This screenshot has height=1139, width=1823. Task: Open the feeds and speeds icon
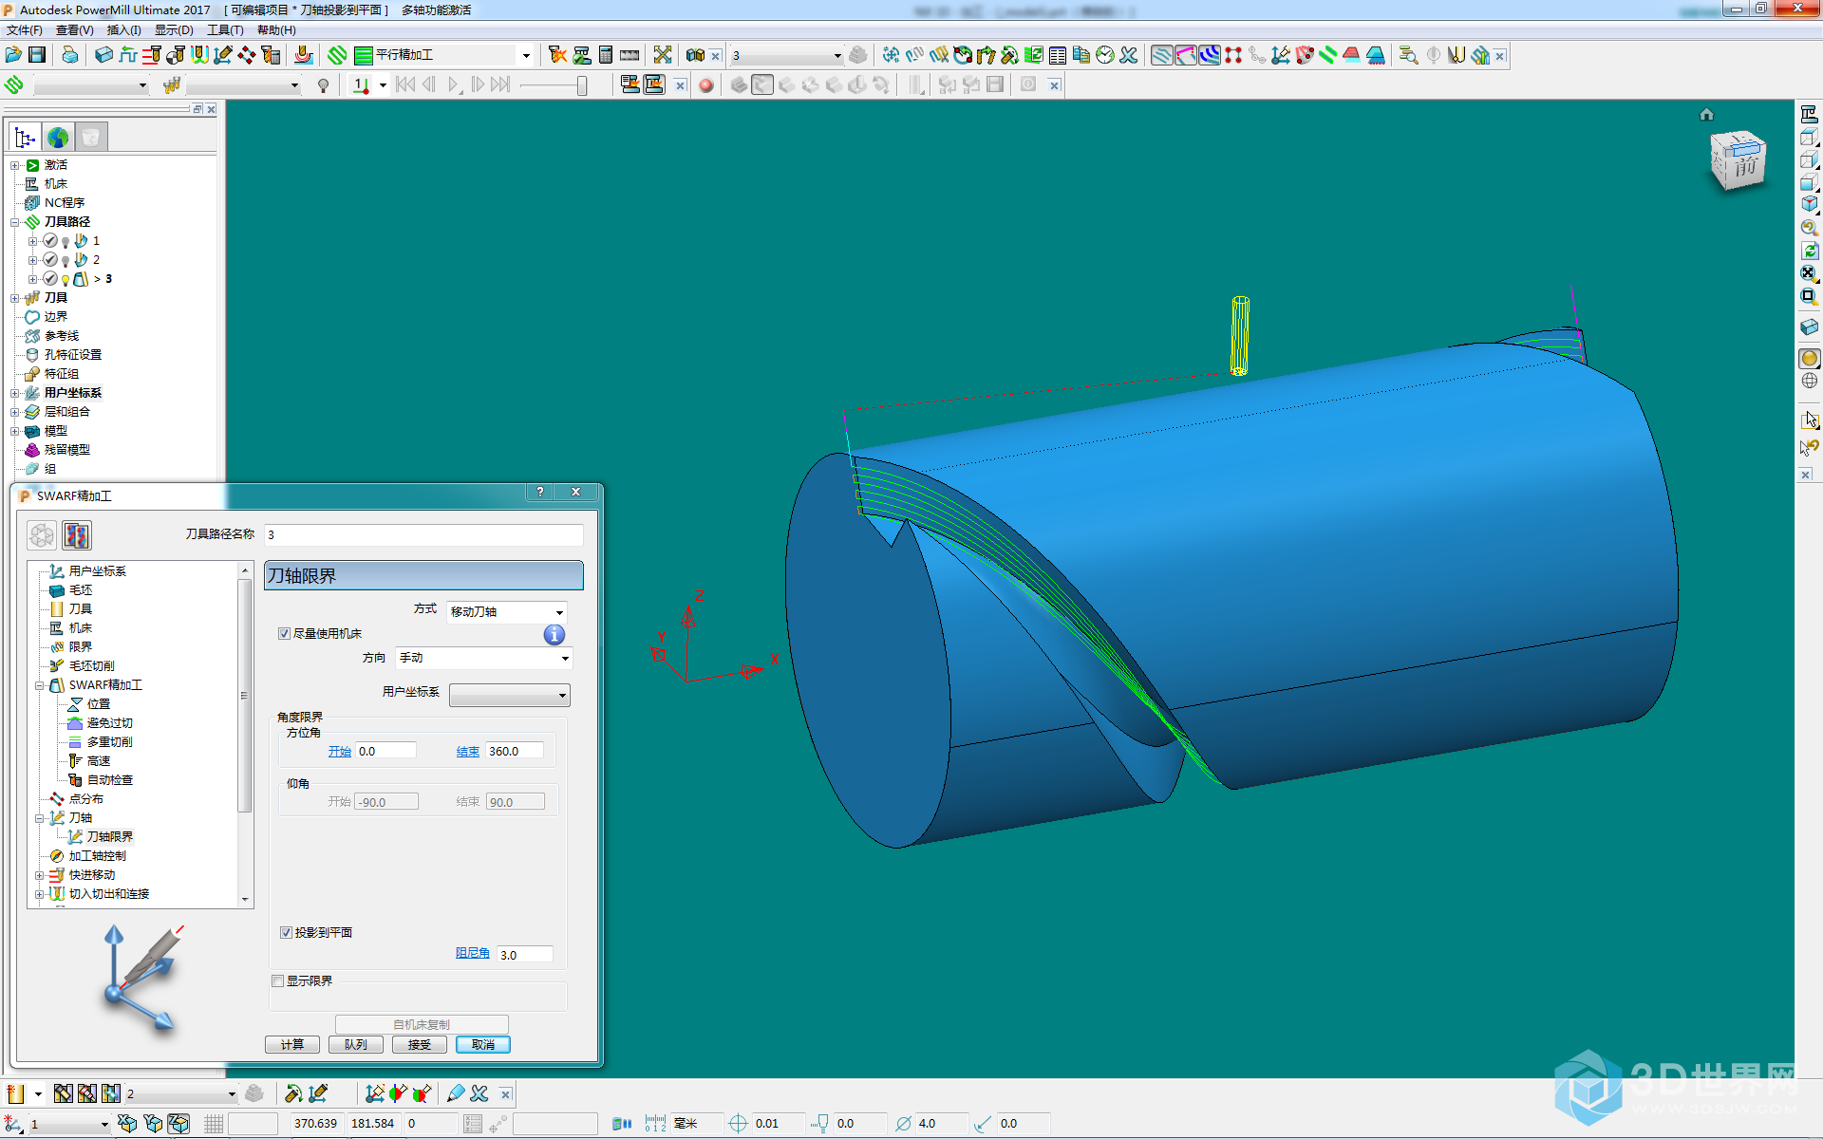click(x=128, y=55)
